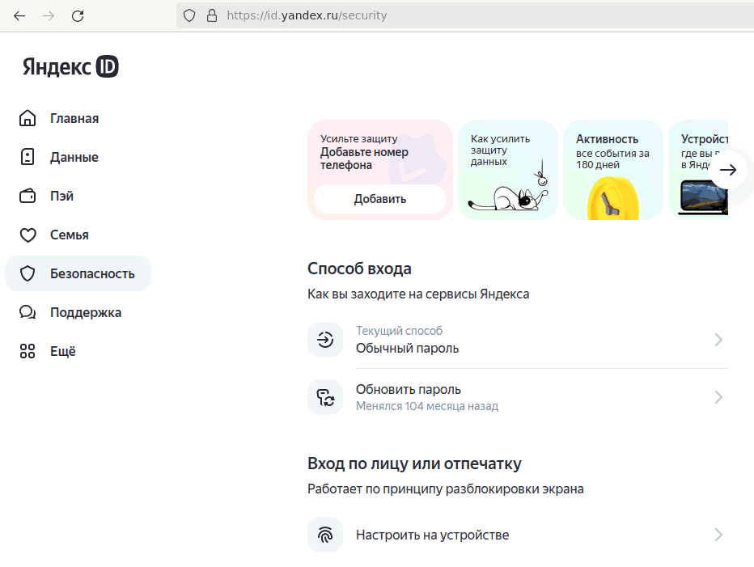Click the Способ входа heading
Image resolution: width=754 pixels, height=567 pixels.
click(359, 269)
